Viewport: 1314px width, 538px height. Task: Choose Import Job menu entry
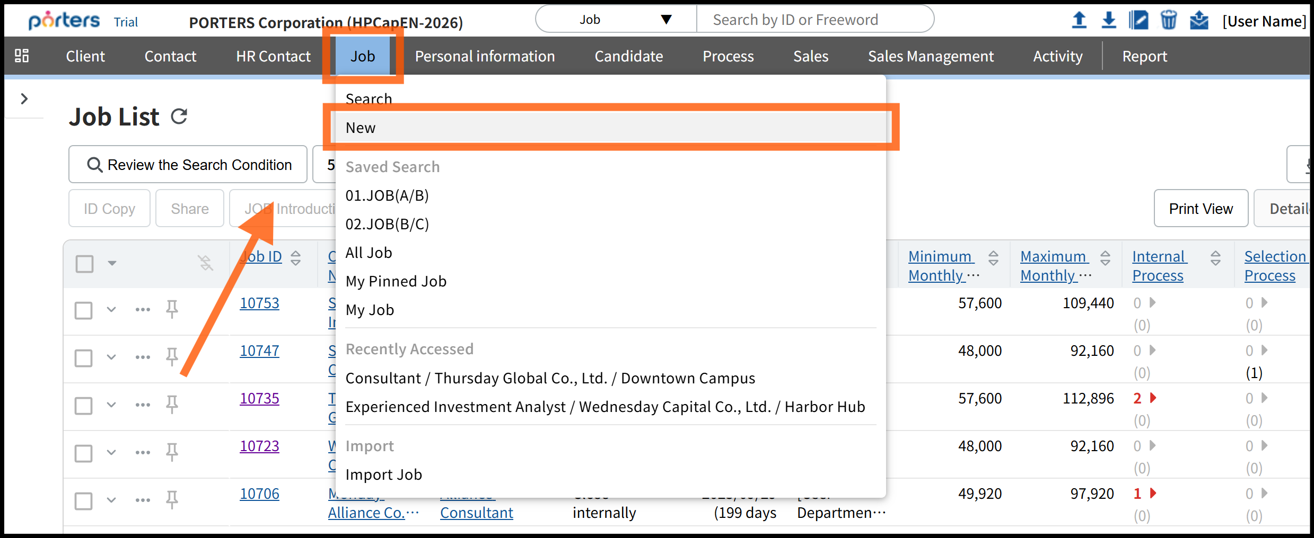[x=383, y=474]
